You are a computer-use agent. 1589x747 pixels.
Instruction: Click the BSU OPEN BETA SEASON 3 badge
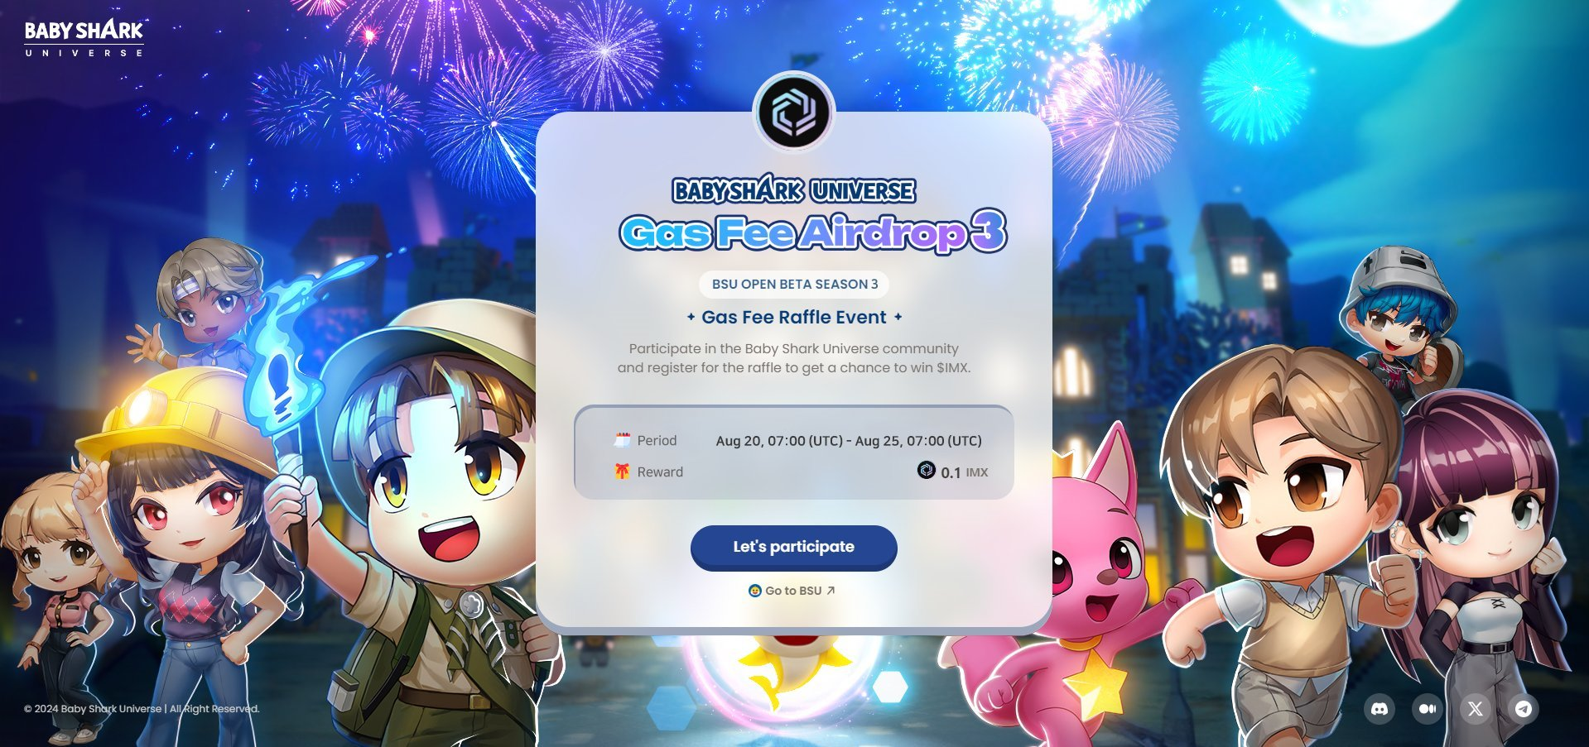794,285
